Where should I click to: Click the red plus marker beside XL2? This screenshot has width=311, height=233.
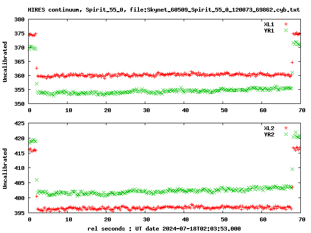pos(286,128)
